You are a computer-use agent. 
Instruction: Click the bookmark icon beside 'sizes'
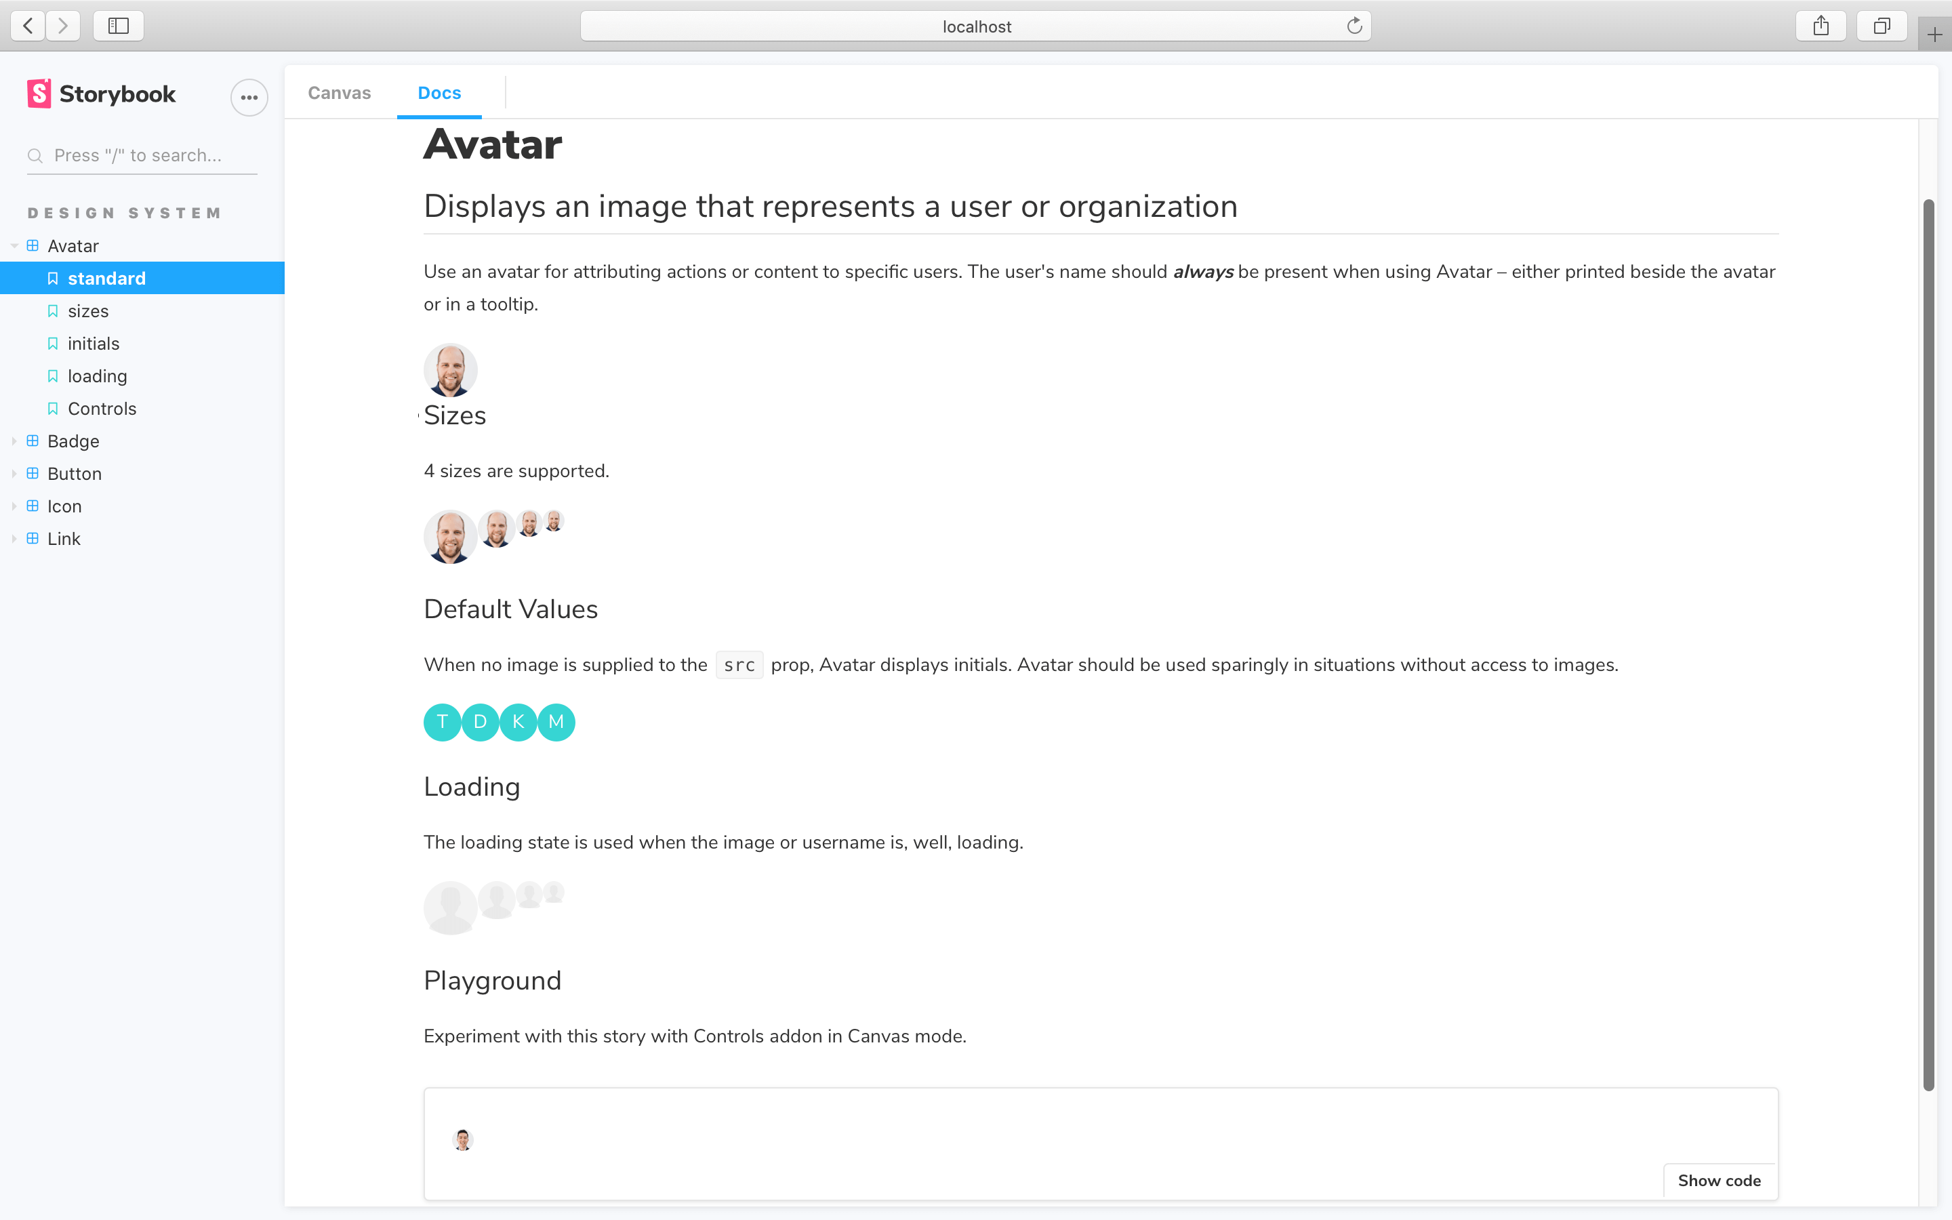(54, 310)
